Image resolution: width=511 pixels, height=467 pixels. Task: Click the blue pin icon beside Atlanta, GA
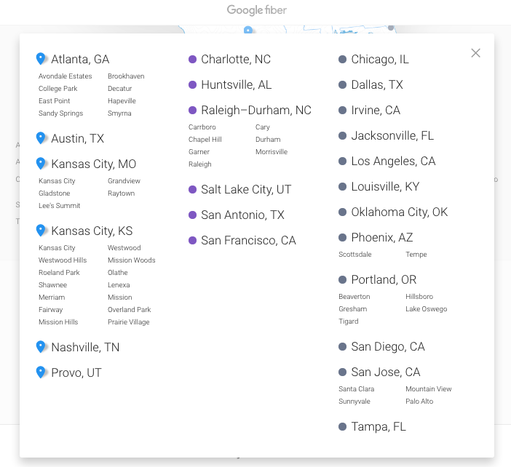point(41,59)
